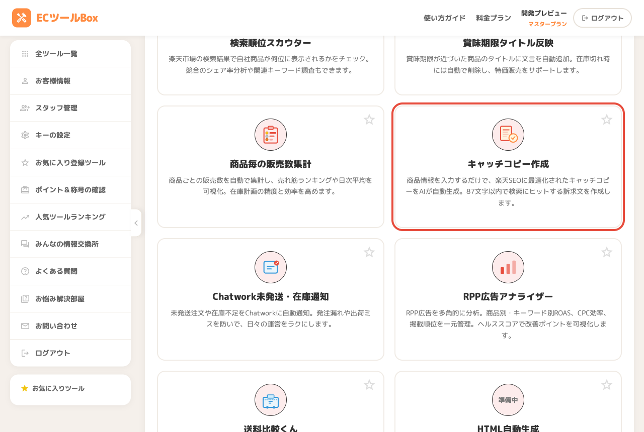Viewport: 644px width, 432px height.
Task: Click the 送料比較くん tool icon
Action: (x=271, y=400)
